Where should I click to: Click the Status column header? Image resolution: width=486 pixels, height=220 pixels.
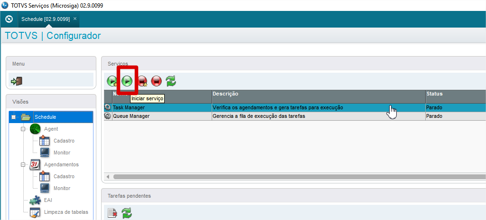pos(456,96)
